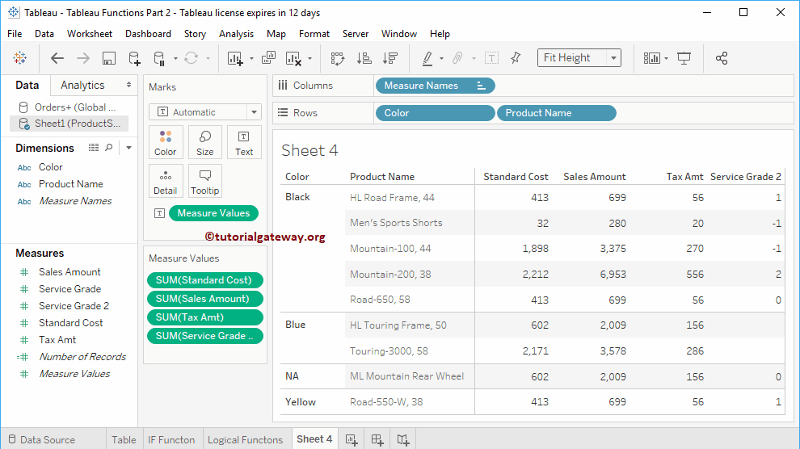Viewport: 800px width, 449px height.
Task: Open the Format menu
Action: (x=314, y=34)
